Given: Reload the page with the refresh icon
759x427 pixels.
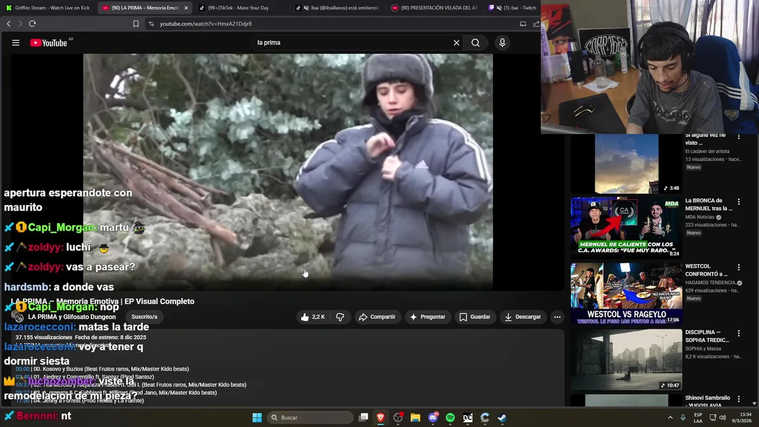Looking at the screenshot, I should pos(32,24).
